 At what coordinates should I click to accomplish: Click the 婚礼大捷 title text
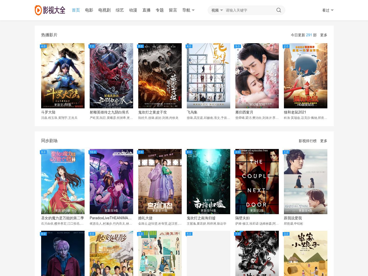(x=145, y=218)
